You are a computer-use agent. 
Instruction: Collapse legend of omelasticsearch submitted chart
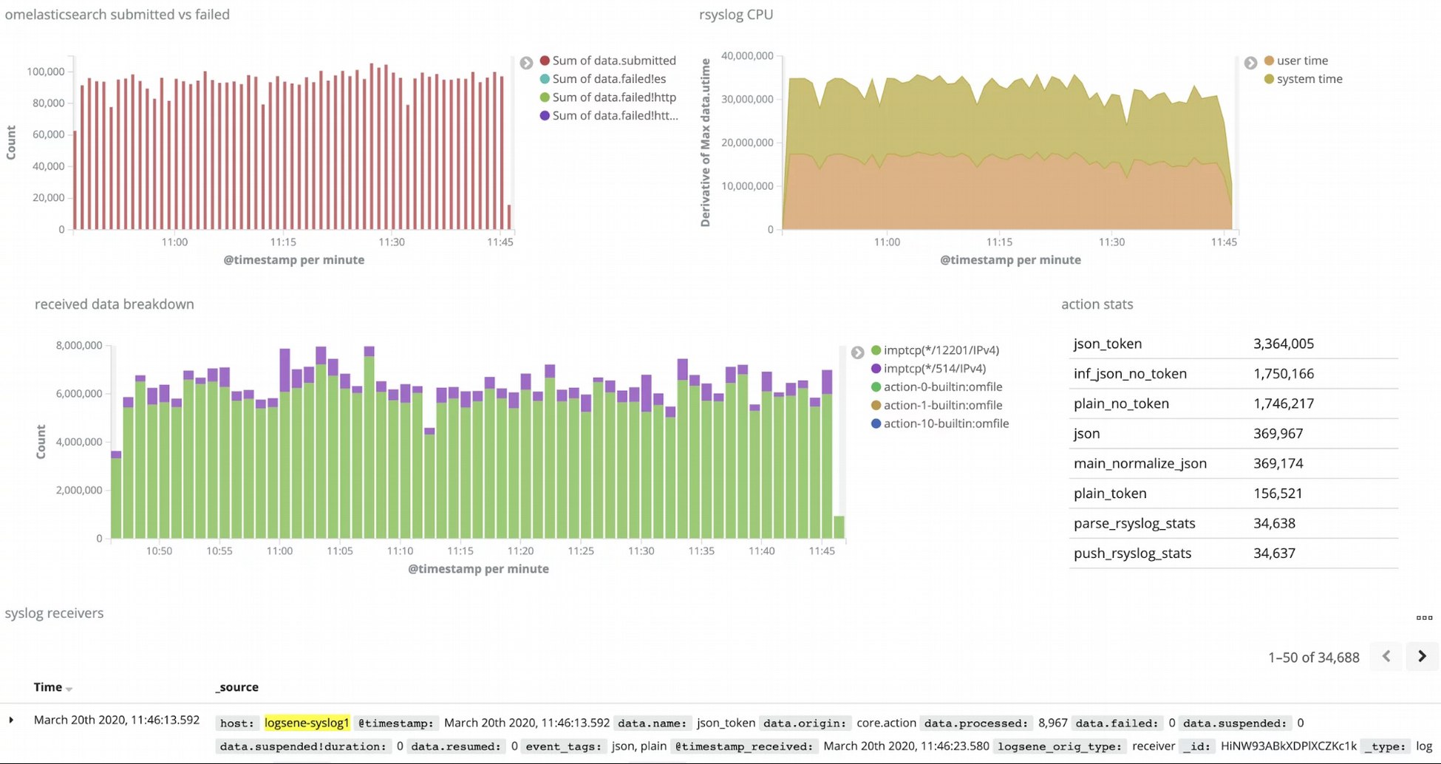pyautogui.click(x=526, y=63)
